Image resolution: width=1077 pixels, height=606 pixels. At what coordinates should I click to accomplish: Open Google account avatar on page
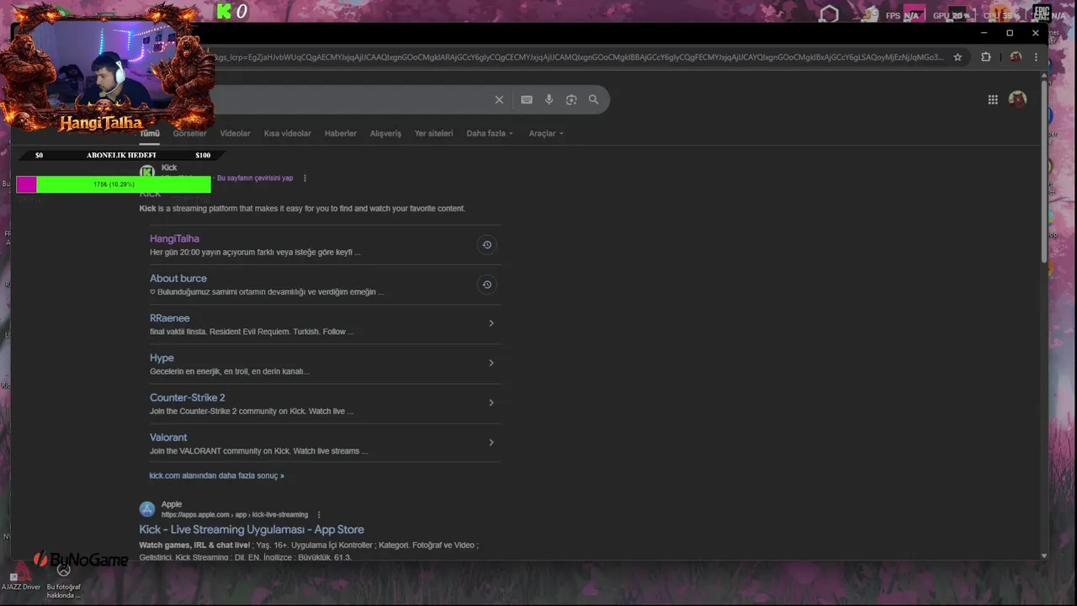pyautogui.click(x=1017, y=99)
